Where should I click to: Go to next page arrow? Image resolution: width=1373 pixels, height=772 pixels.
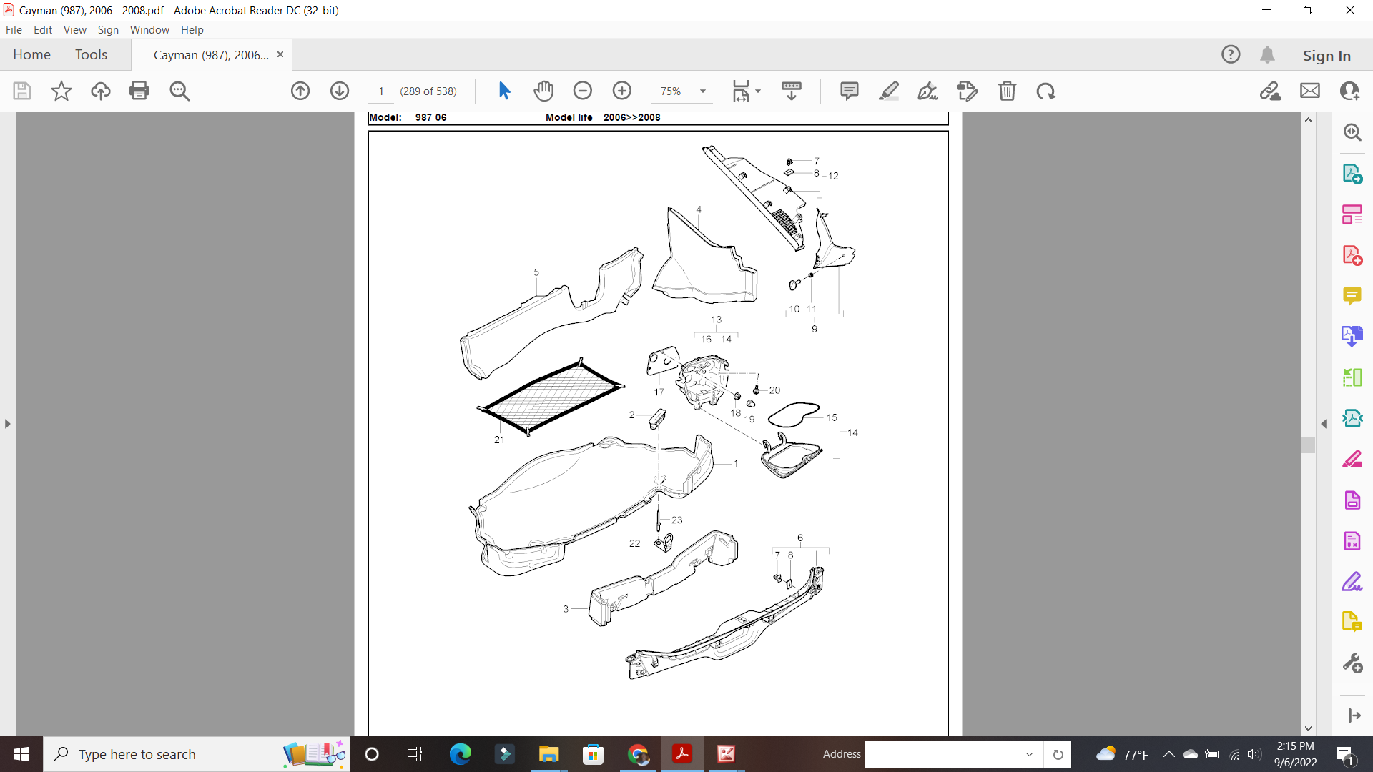pos(340,91)
